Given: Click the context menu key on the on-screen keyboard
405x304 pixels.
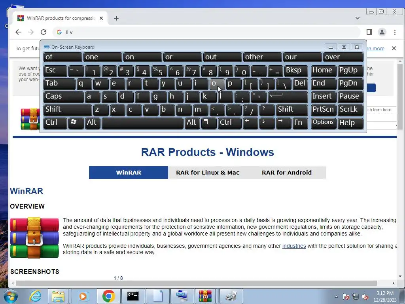Looking at the screenshot, I should pos(208,123).
